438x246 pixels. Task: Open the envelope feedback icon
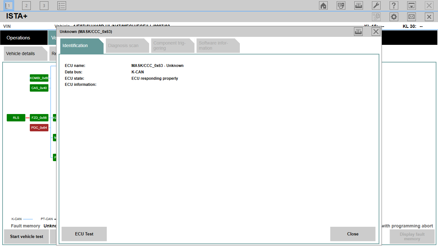point(411,17)
